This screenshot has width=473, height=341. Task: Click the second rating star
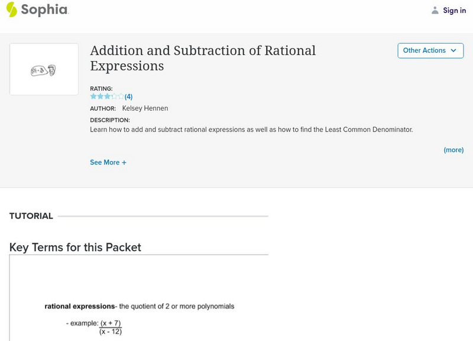click(100, 96)
